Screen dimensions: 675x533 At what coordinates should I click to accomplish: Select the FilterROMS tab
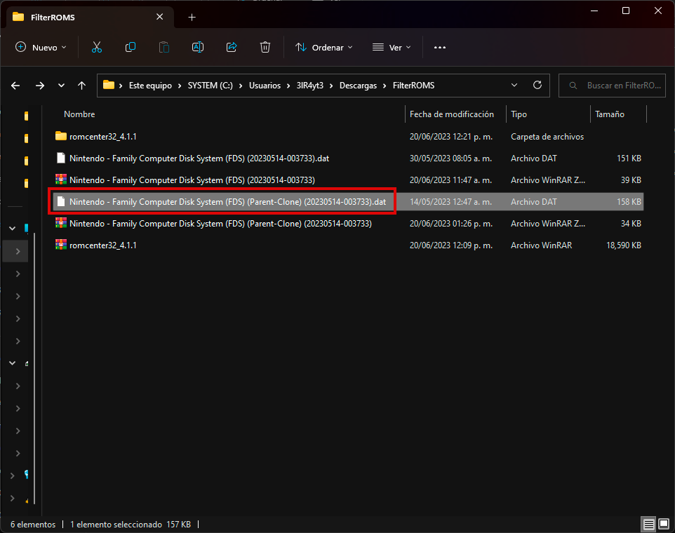coord(88,18)
